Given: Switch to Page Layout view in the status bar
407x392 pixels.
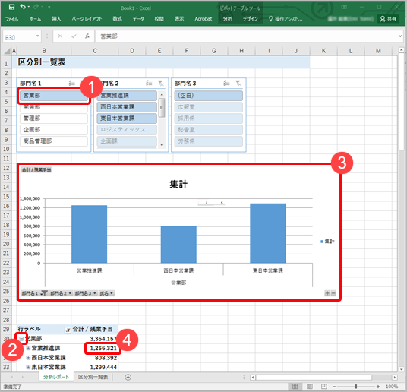Looking at the screenshot, I should 310,386.
